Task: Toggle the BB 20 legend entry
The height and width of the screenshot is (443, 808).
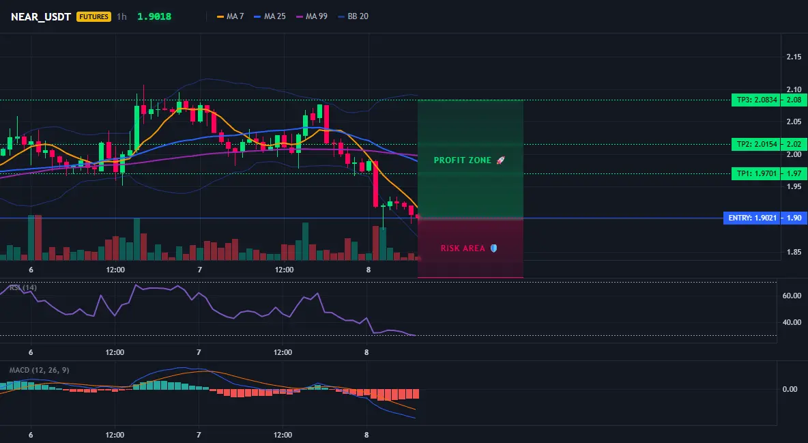Action: [353, 16]
